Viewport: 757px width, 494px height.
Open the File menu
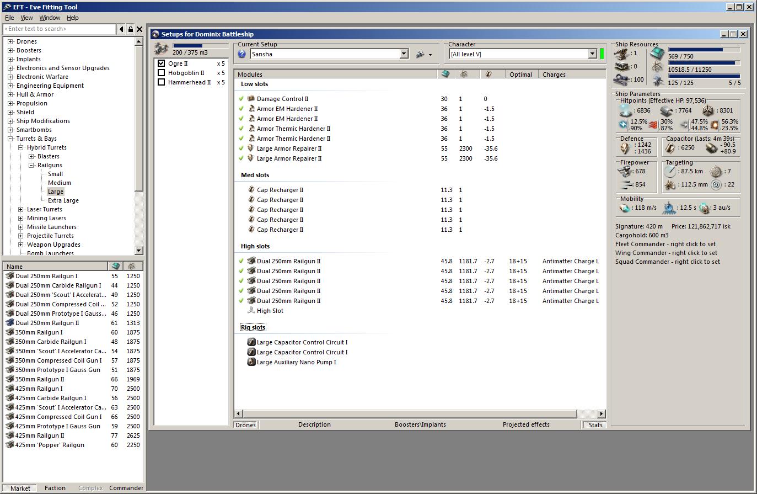(x=9, y=18)
